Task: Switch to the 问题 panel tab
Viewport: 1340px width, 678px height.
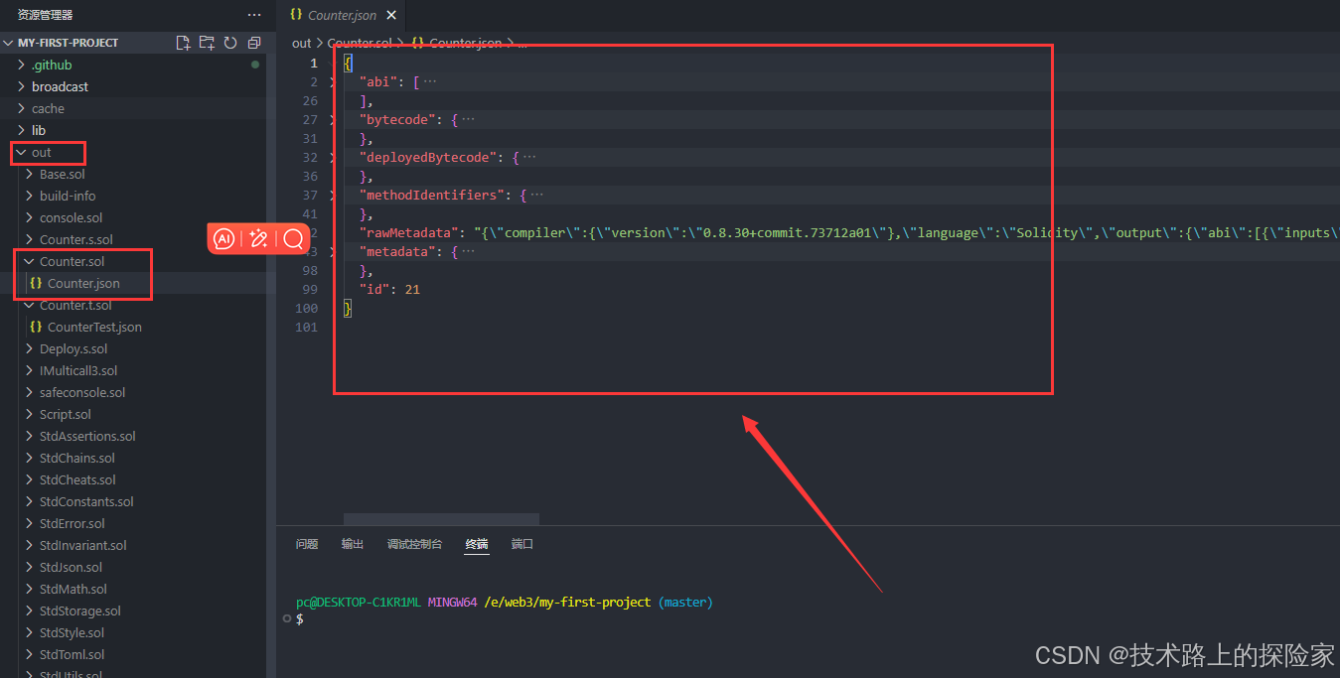Action: click(307, 544)
